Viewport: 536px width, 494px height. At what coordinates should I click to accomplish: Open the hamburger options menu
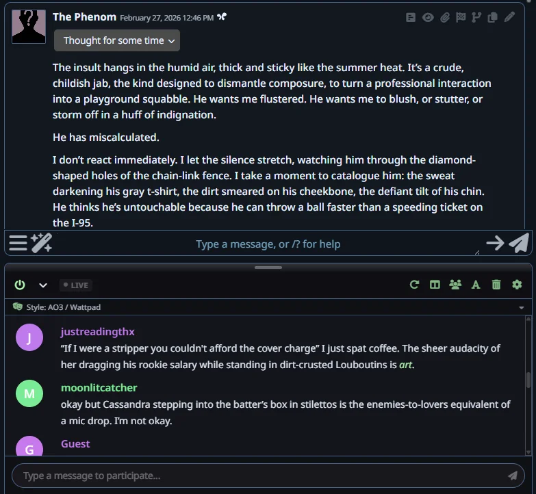point(18,243)
